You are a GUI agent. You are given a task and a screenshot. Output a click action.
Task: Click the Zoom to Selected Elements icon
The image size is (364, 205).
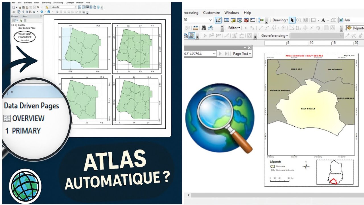[305, 20]
